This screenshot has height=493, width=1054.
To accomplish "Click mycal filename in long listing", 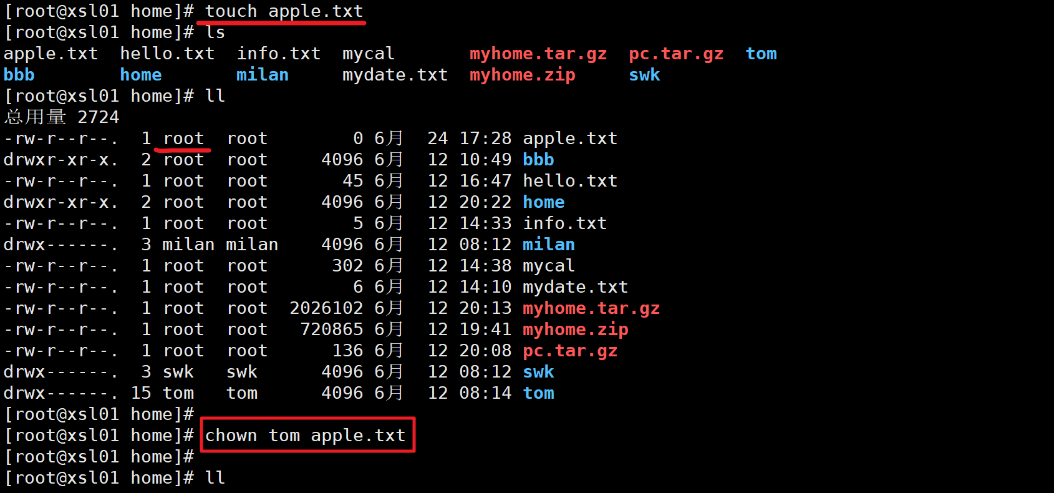I will [x=549, y=266].
